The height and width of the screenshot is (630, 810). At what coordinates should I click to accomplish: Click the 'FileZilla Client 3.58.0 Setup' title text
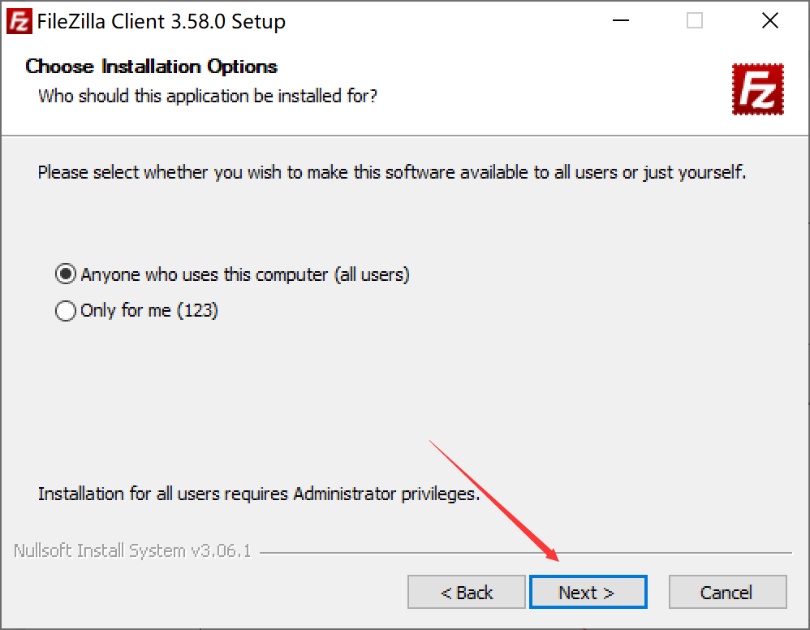162,22
